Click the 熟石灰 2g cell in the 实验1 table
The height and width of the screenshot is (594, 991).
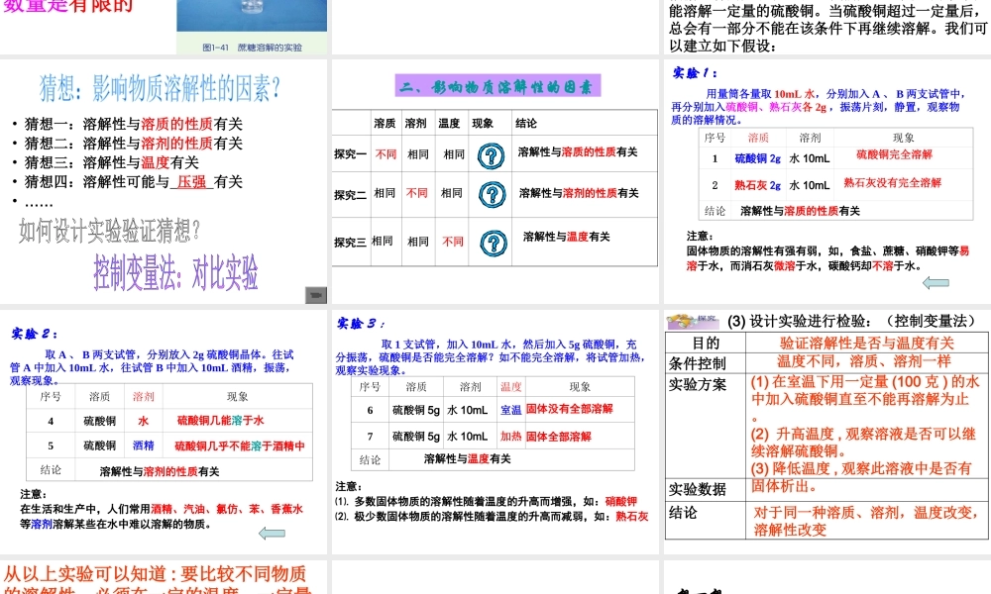pyautogui.click(x=757, y=185)
